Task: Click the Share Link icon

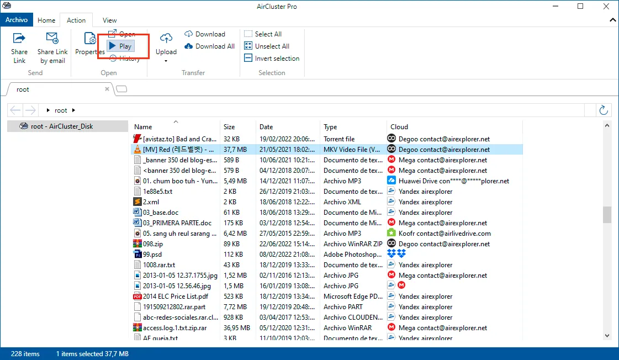Action: click(x=19, y=38)
